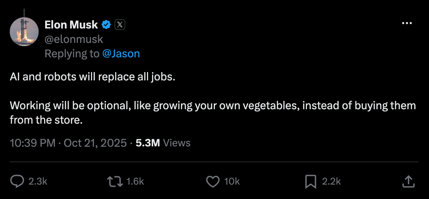
Task: Click the tweet text about AI and robots
Action: coord(213,99)
